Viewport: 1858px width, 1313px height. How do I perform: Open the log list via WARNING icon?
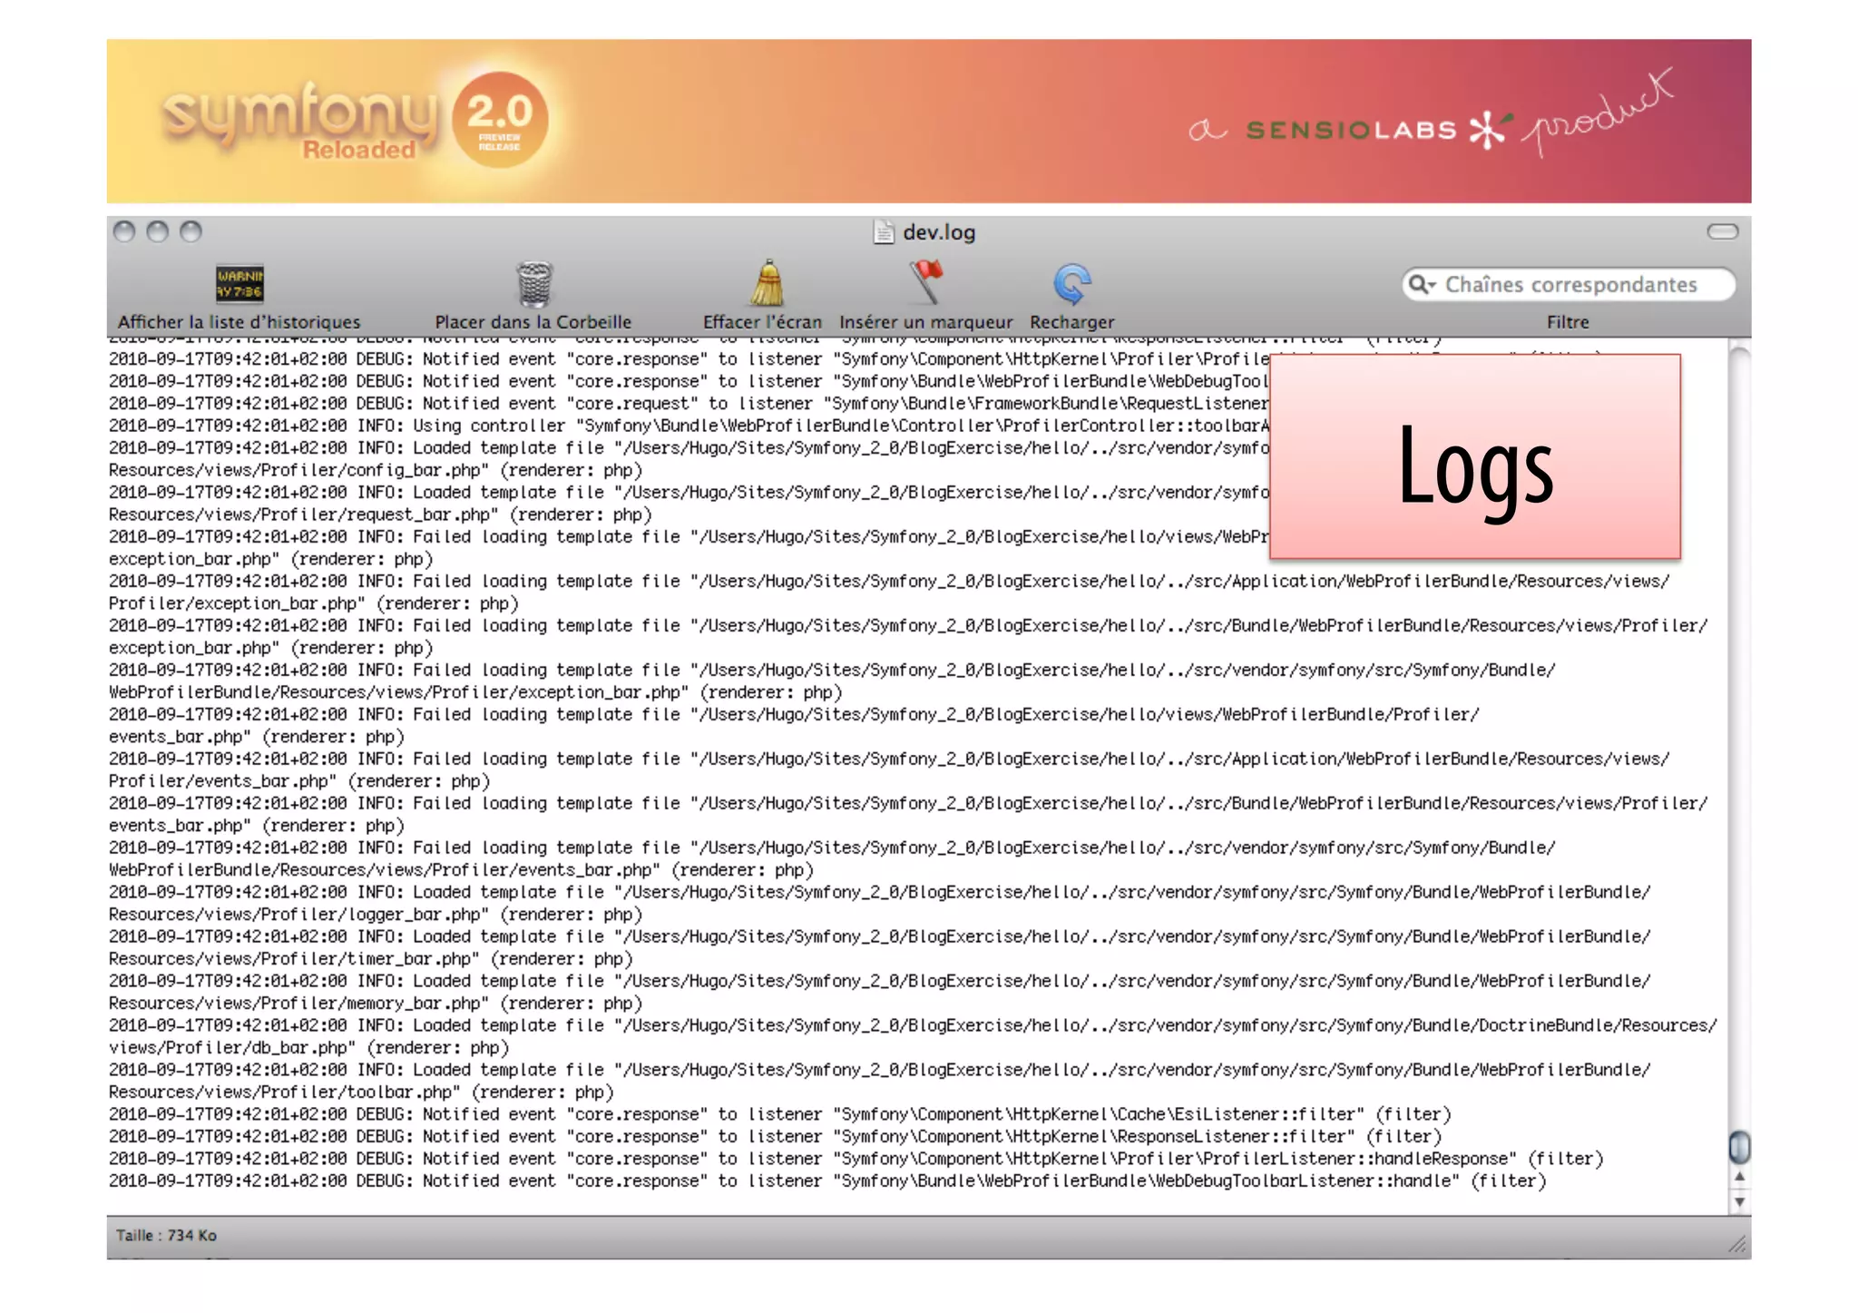click(x=240, y=284)
